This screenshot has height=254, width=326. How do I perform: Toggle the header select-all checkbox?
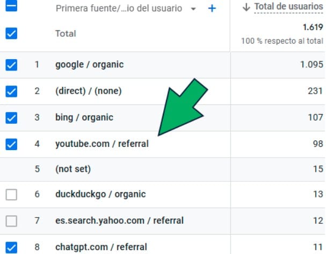(11, 6)
